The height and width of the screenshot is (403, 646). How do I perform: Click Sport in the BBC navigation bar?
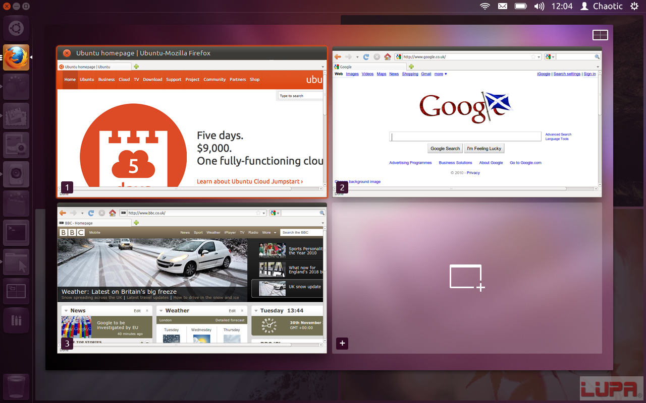point(198,233)
